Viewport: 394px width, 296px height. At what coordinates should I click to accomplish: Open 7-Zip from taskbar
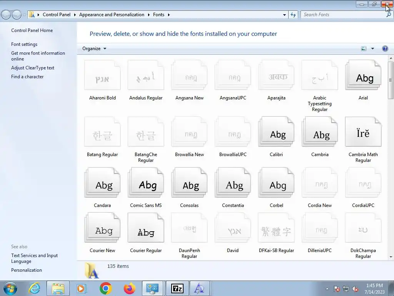click(177, 288)
